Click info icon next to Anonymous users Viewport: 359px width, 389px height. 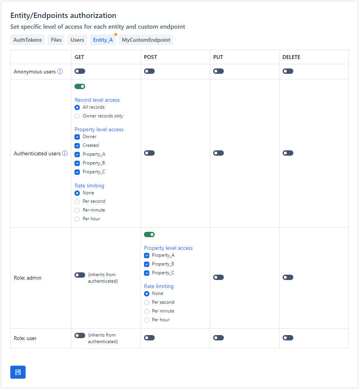coord(60,72)
